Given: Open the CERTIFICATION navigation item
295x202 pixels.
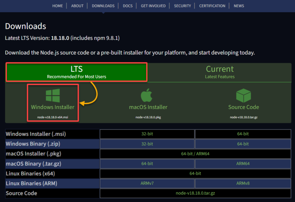Looking at the screenshot, I should pos(212,6).
